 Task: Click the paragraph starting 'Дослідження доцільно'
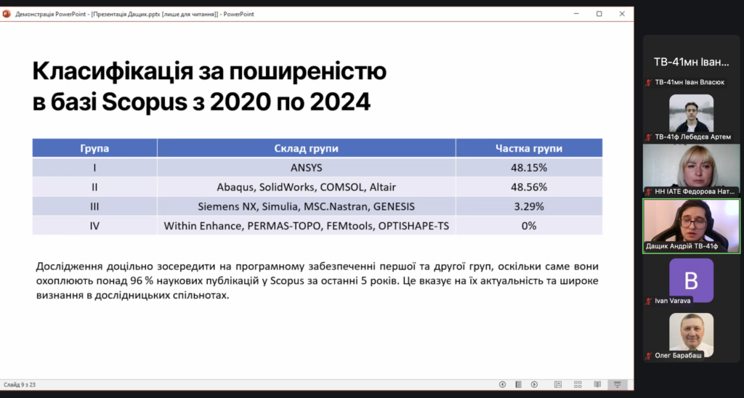(317, 281)
